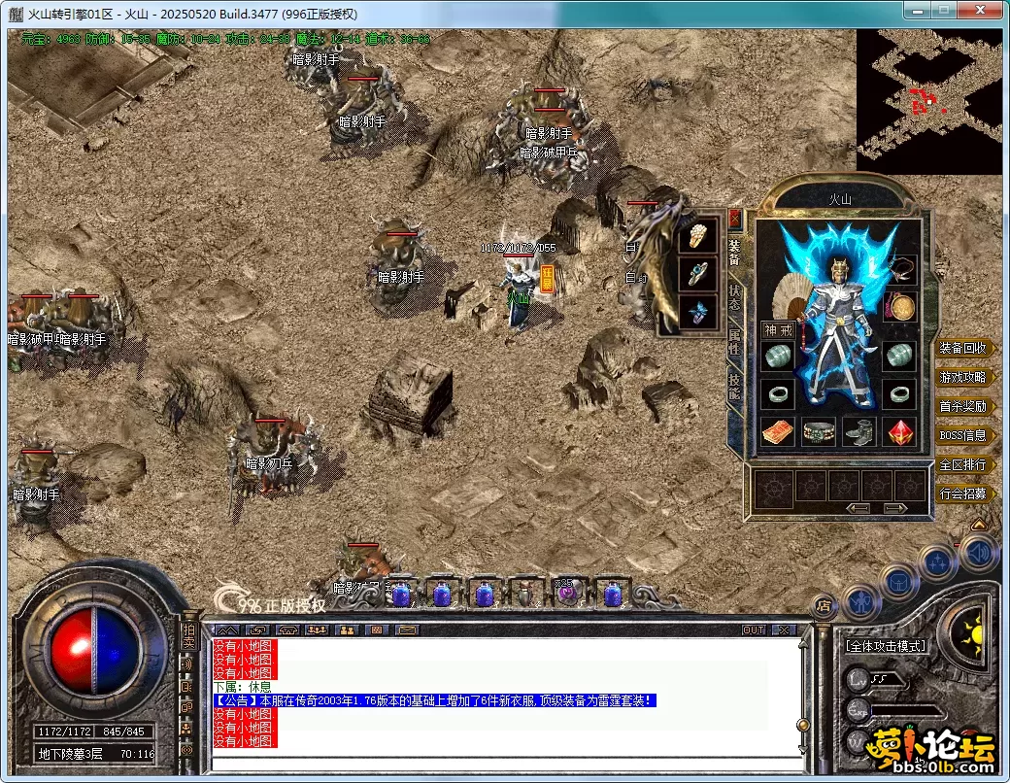Click the BOSS信息 button
Screen dimensions: 1010x783
[x=962, y=435]
